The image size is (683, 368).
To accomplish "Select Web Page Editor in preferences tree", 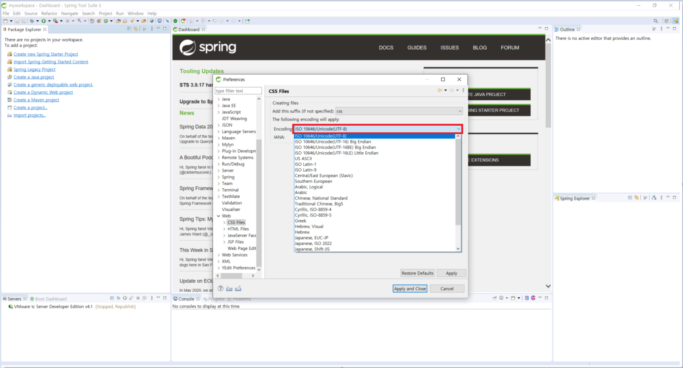I will [x=242, y=248].
